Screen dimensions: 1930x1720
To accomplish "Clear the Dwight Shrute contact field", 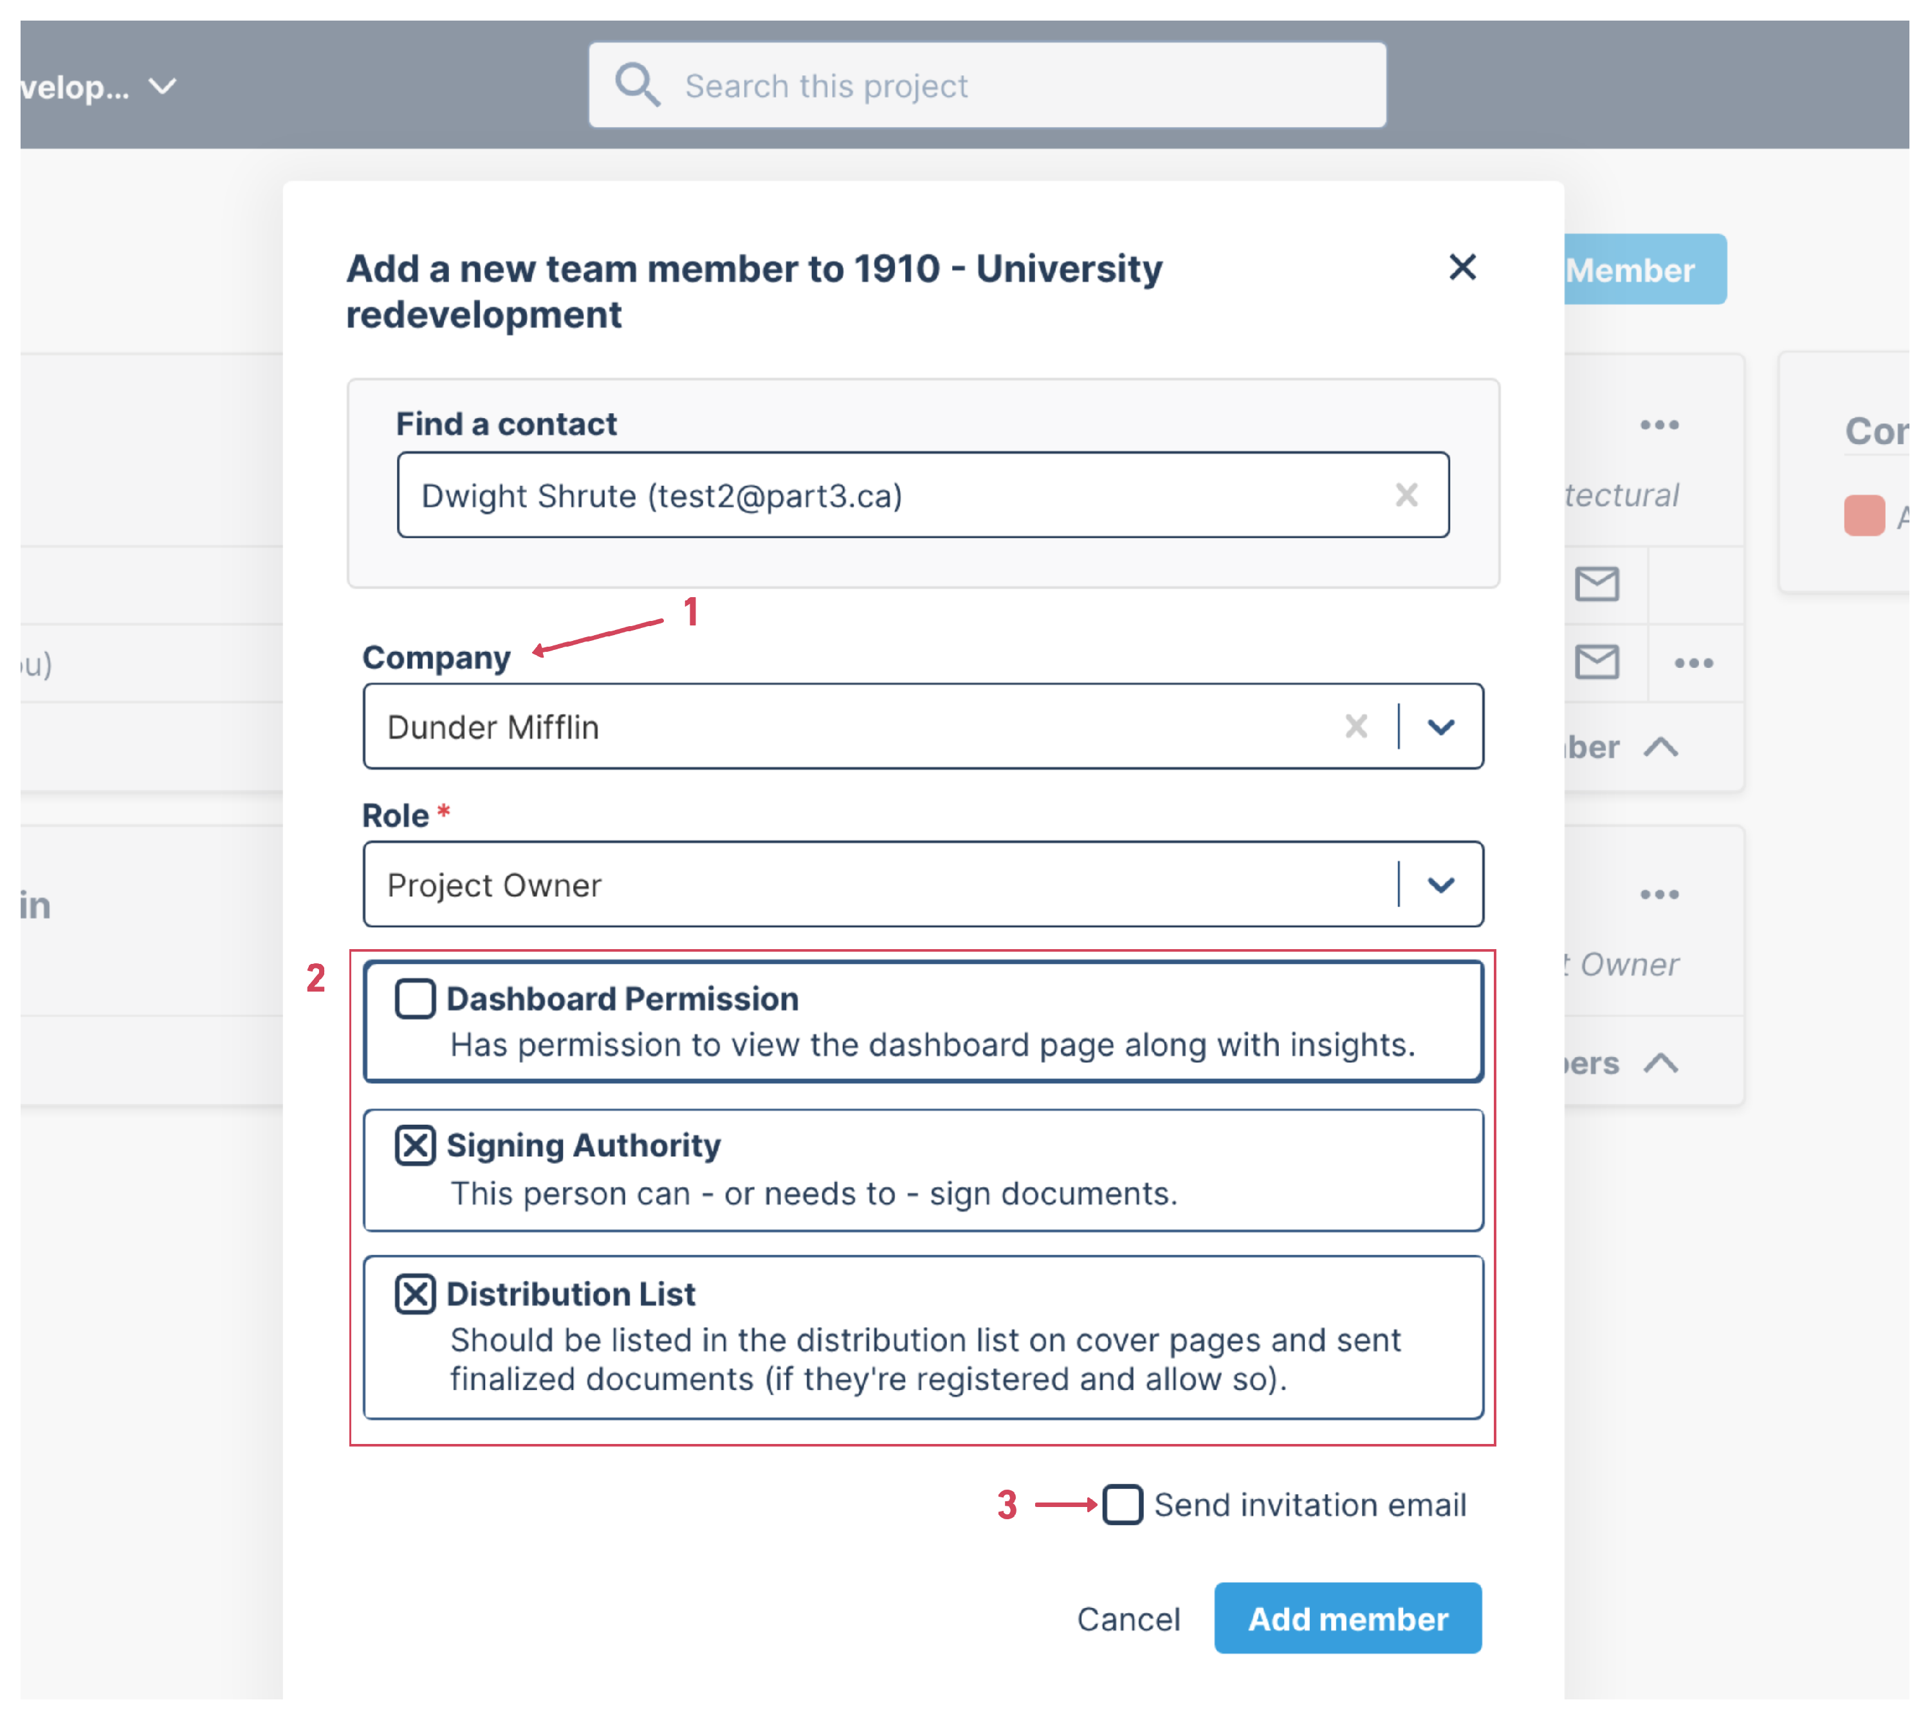I will pyautogui.click(x=1406, y=494).
